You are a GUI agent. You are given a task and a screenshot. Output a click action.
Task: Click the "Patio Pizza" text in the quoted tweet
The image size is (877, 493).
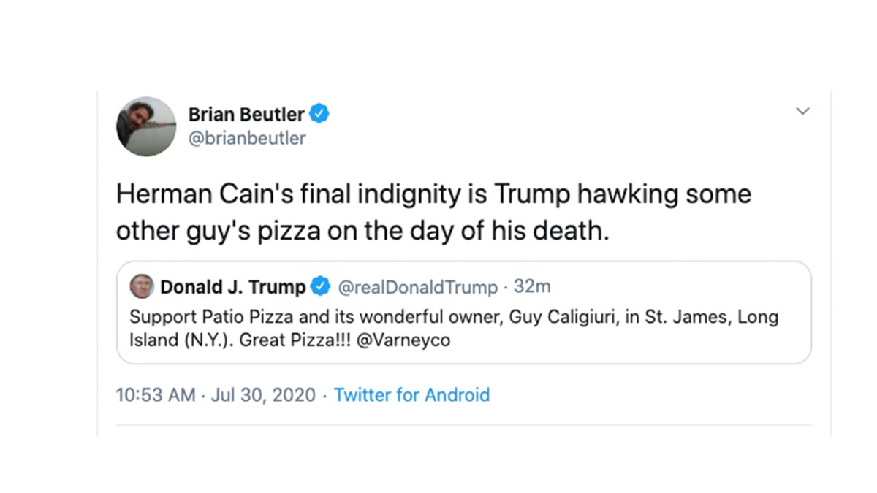(217, 318)
